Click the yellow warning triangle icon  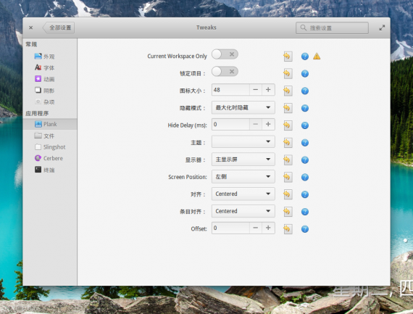click(x=317, y=56)
